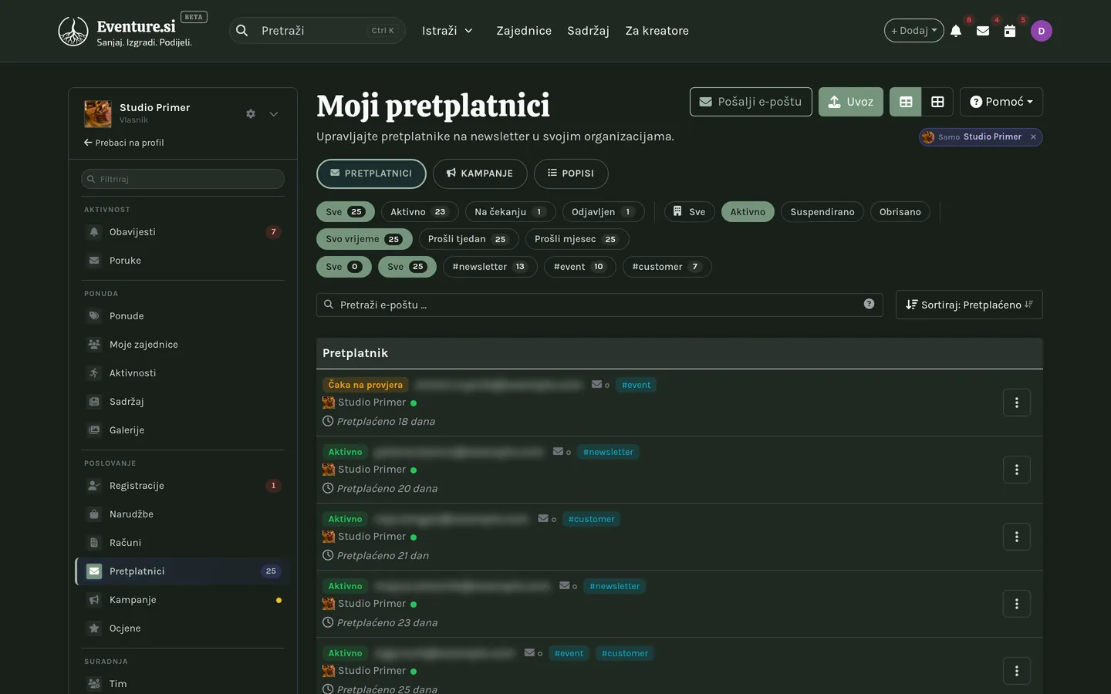
Task: Click Studio Primer organization thumbnail
Action: click(98, 114)
